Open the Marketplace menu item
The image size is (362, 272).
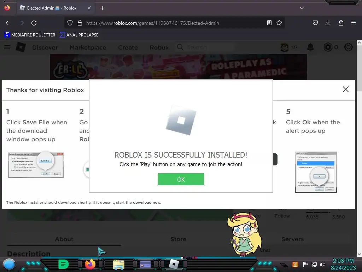coord(88,47)
